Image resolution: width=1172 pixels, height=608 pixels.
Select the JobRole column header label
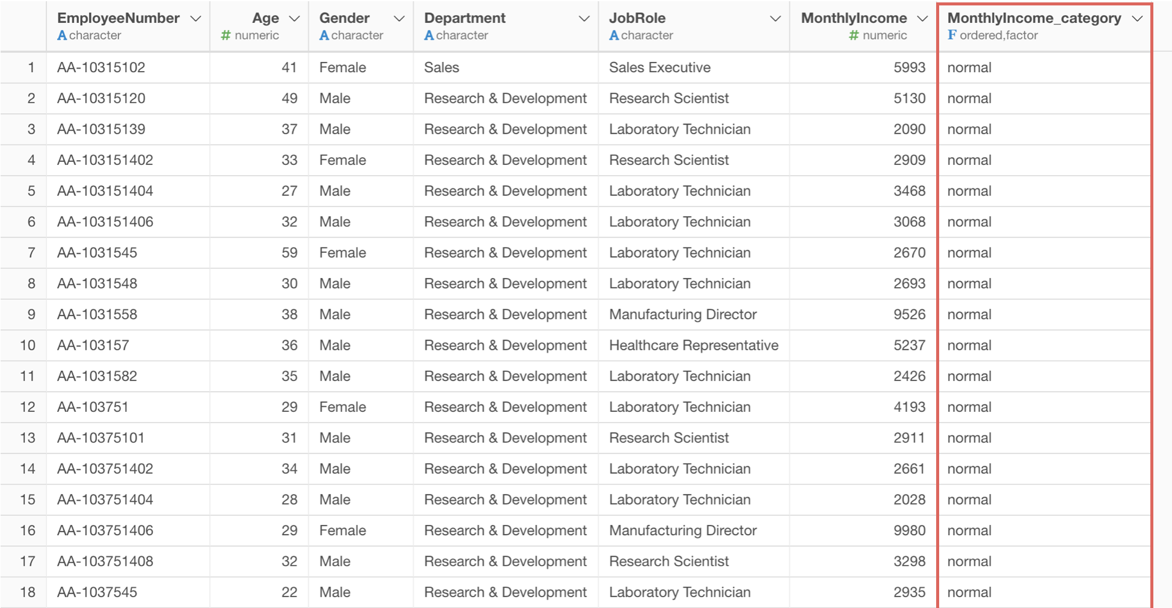637,18
